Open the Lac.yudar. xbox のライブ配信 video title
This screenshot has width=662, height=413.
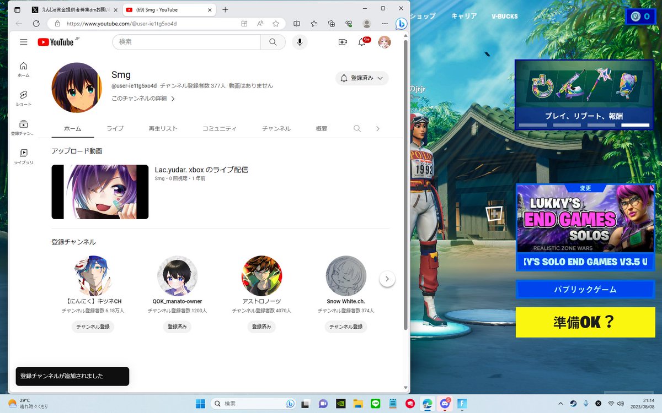[x=201, y=170]
